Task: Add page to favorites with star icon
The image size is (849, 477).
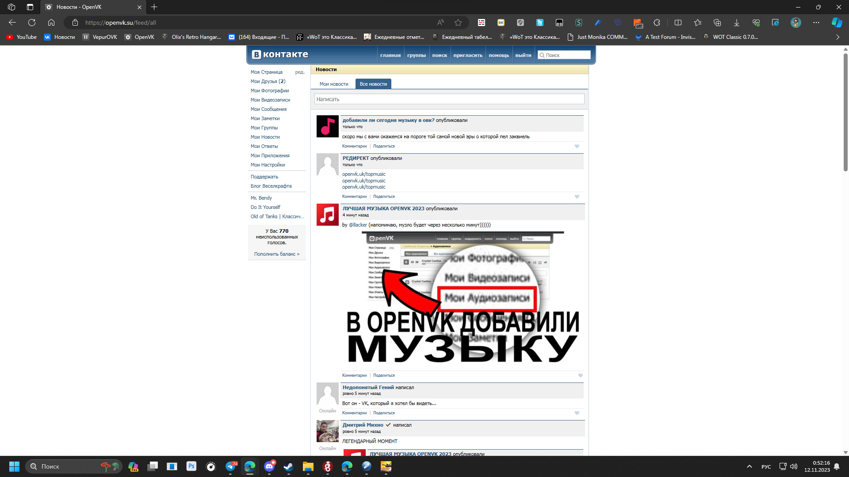Action: point(458,23)
